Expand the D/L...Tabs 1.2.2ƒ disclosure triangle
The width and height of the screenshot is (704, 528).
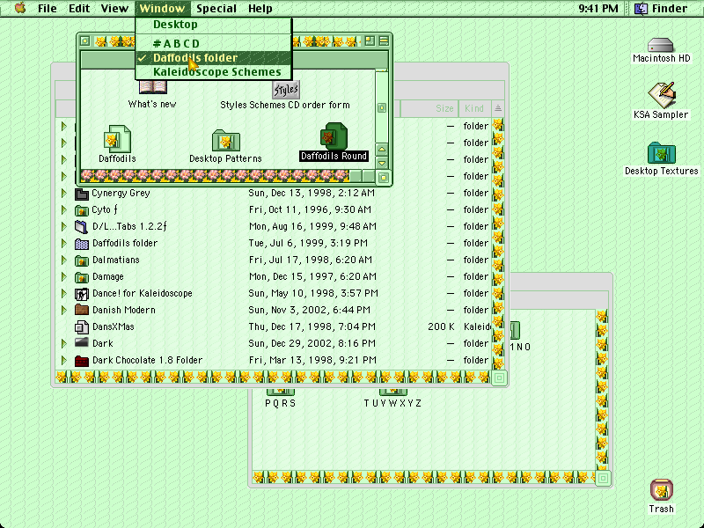coord(64,227)
